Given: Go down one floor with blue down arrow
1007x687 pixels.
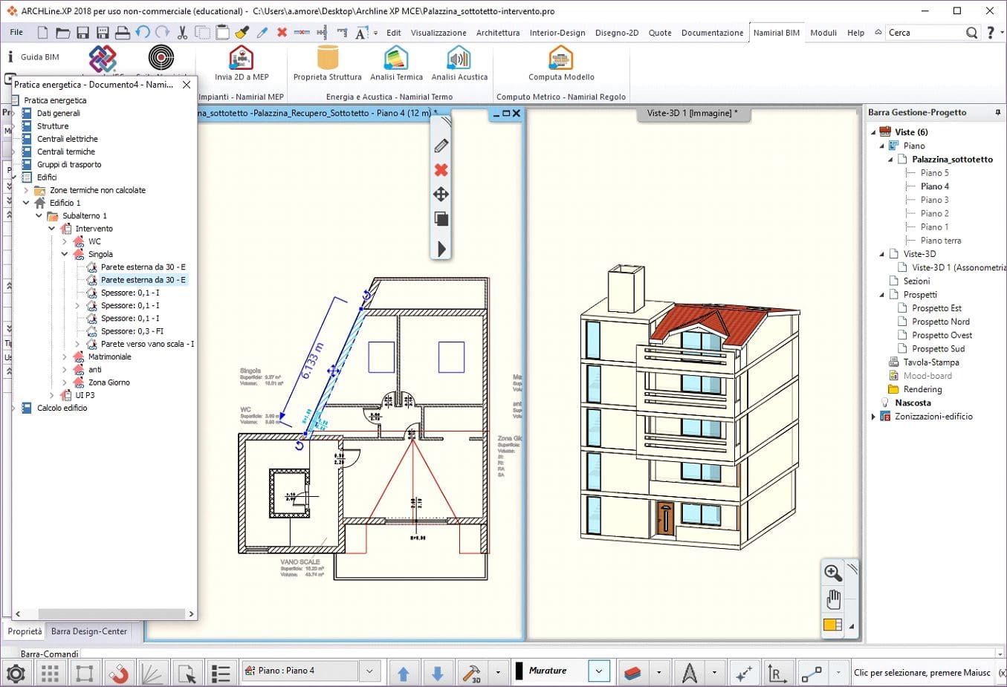Looking at the screenshot, I should [x=438, y=673].
